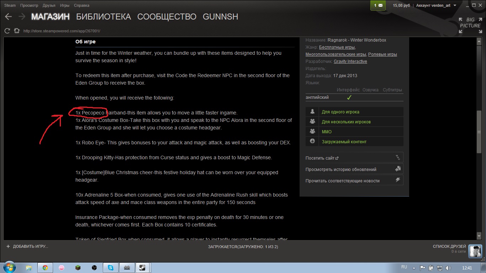Image resolution: width=486 pixels, height=273 pixels.
Task: Click the Для одного игрока link
Action: pyautogui.click(x=340, y=112)
